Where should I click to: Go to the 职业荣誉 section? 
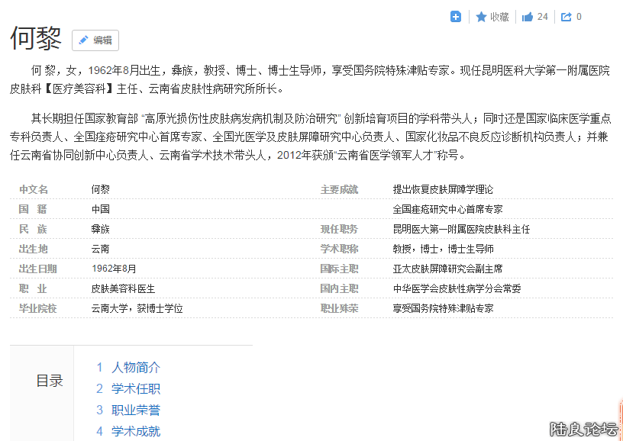[135, 410]
